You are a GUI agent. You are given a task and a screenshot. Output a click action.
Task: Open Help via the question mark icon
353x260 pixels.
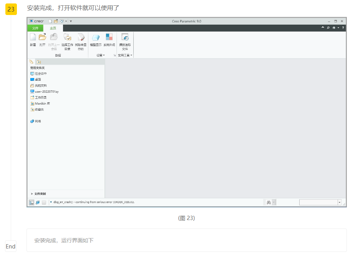343,28
